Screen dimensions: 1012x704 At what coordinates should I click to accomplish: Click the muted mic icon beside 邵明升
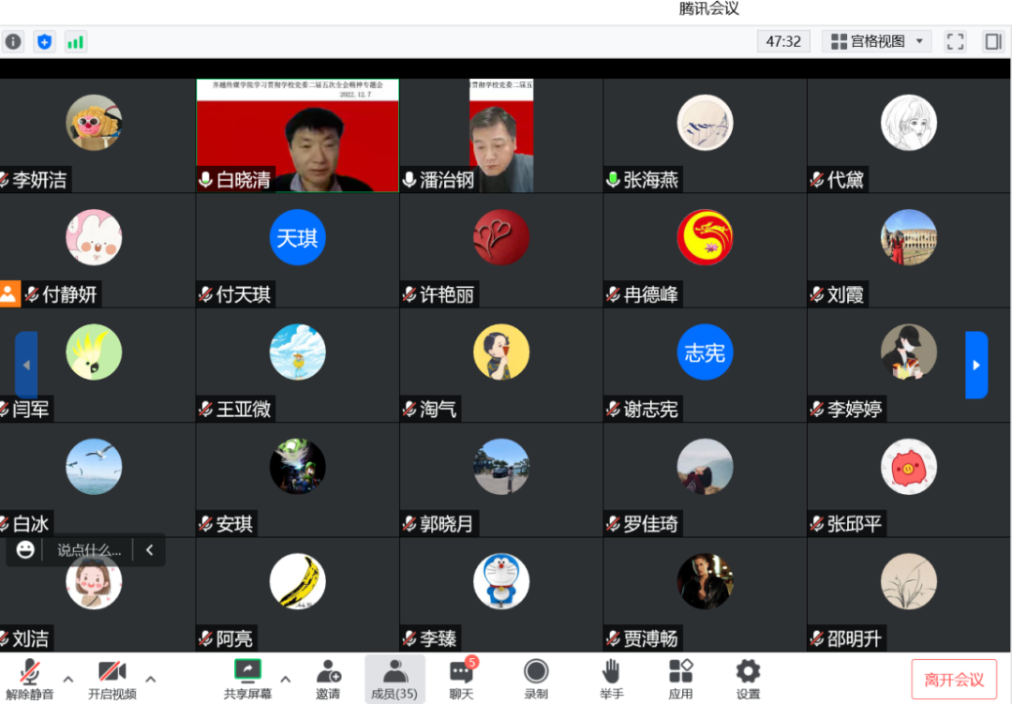[x=817, y=638]
